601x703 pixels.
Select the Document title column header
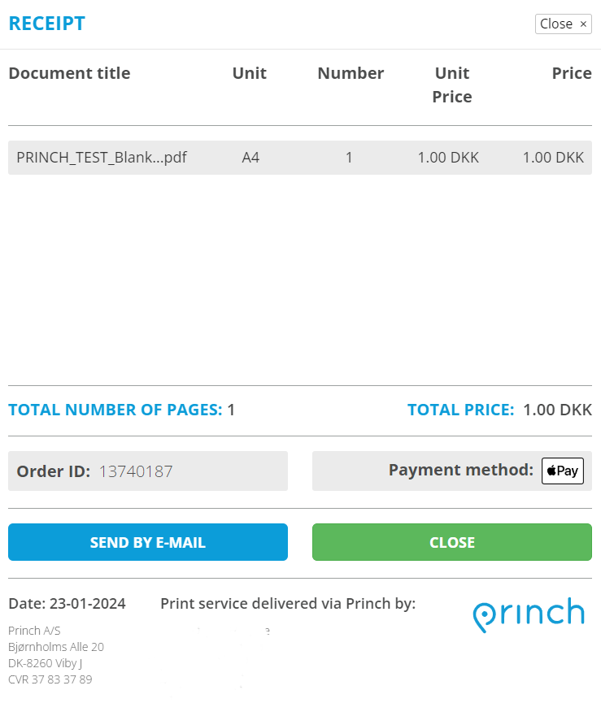[69, 73]
